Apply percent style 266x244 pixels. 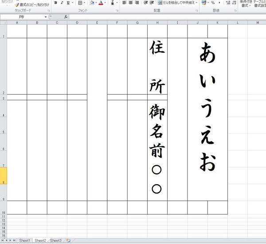[x=213, y=3]
